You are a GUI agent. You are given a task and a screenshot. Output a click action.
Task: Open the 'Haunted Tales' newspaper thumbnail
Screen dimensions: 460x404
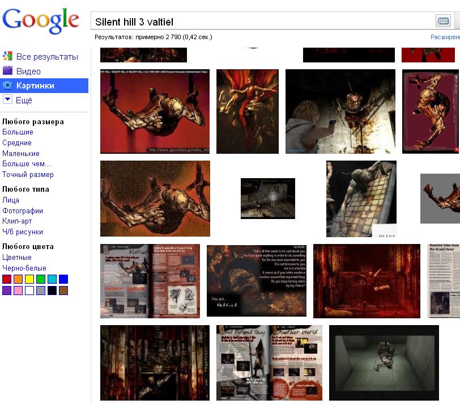[444, 281]
